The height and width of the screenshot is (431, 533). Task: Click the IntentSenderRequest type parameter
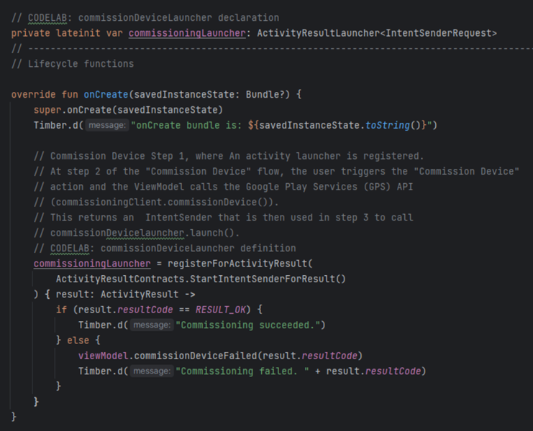(439, 33)
